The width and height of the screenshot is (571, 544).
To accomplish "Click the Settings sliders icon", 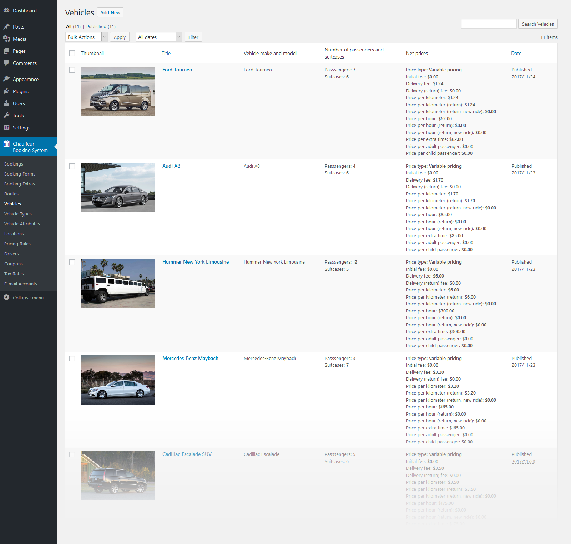I will [6, 128].
